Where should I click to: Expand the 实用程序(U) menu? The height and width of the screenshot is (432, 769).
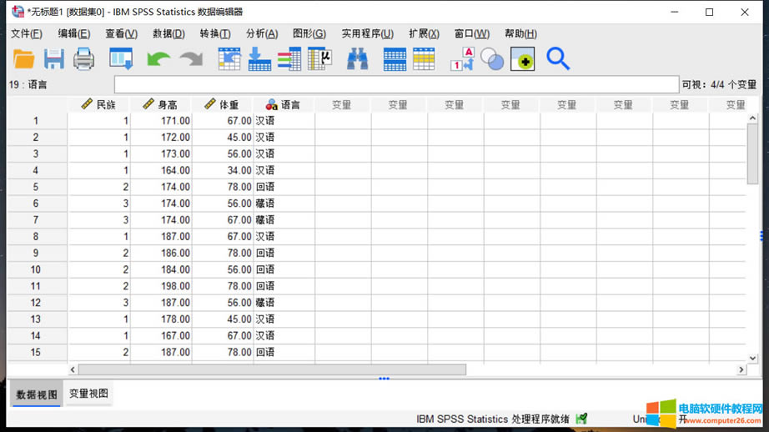[367, 33]
